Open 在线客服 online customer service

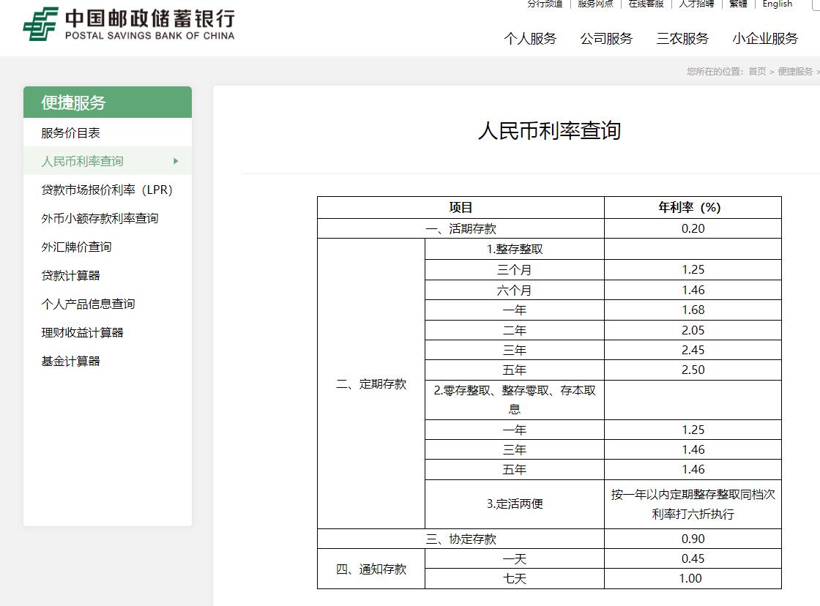pyautogui.click(x=645, y=4)
